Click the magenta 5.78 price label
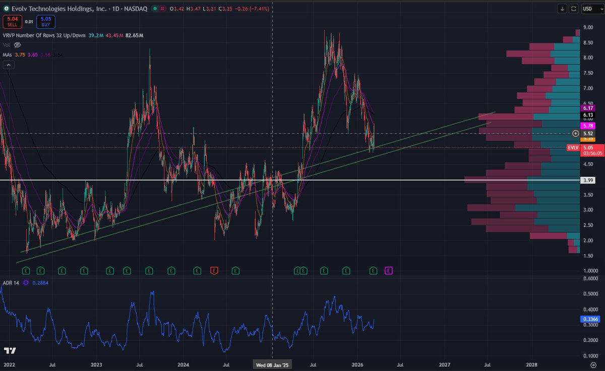The height and width of the screenshot is (371, 605). tap(588, 126)
